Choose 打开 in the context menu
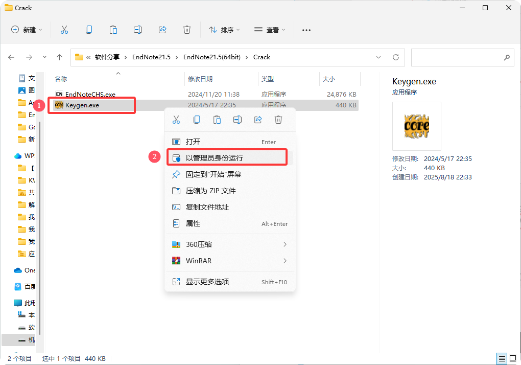Image resolution: width=521 pixels, height=365 pixels. (230, 142)
